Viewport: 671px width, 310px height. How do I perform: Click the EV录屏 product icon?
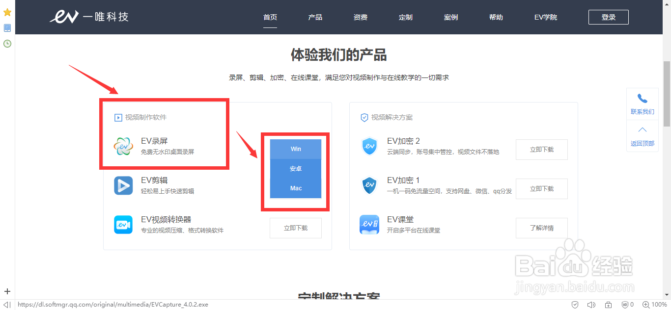[x=123, y=147]
